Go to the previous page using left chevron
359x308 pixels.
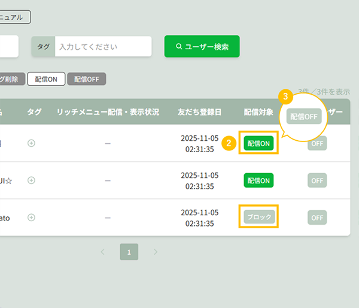(x=102, y=252)
